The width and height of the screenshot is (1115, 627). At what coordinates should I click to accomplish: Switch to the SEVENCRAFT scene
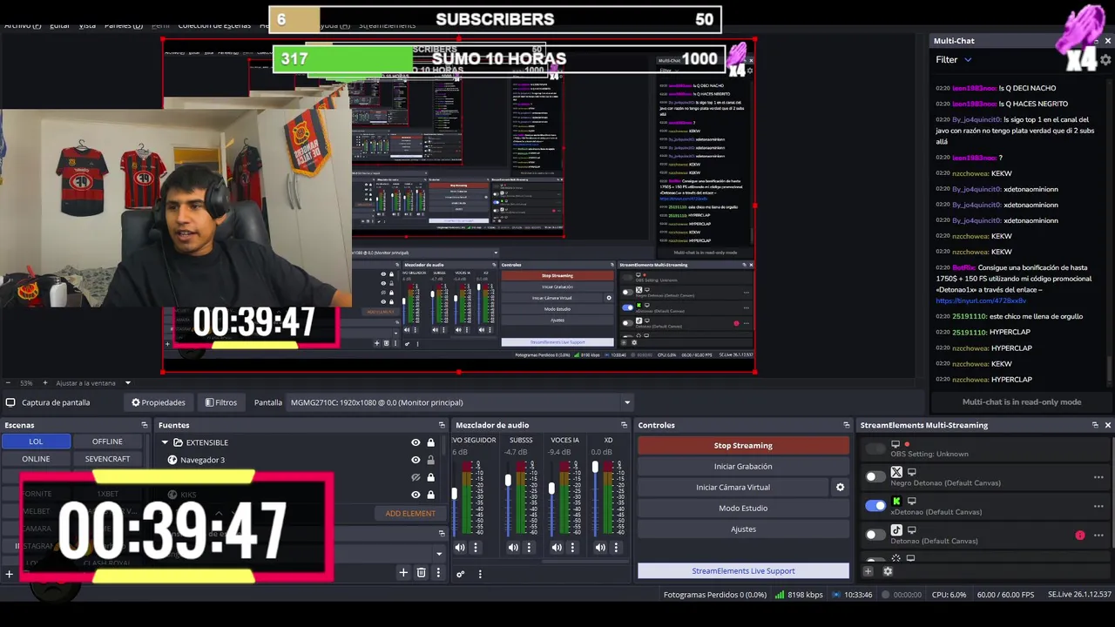coord(107,459)
